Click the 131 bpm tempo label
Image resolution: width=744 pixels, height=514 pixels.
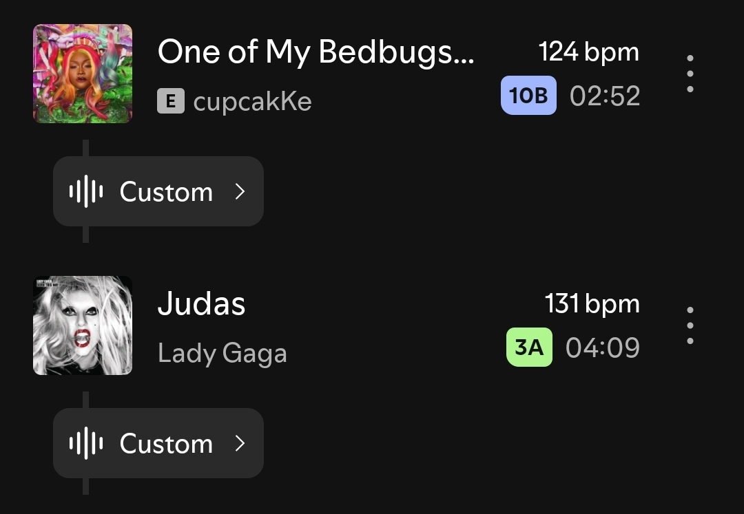point(592,304)
